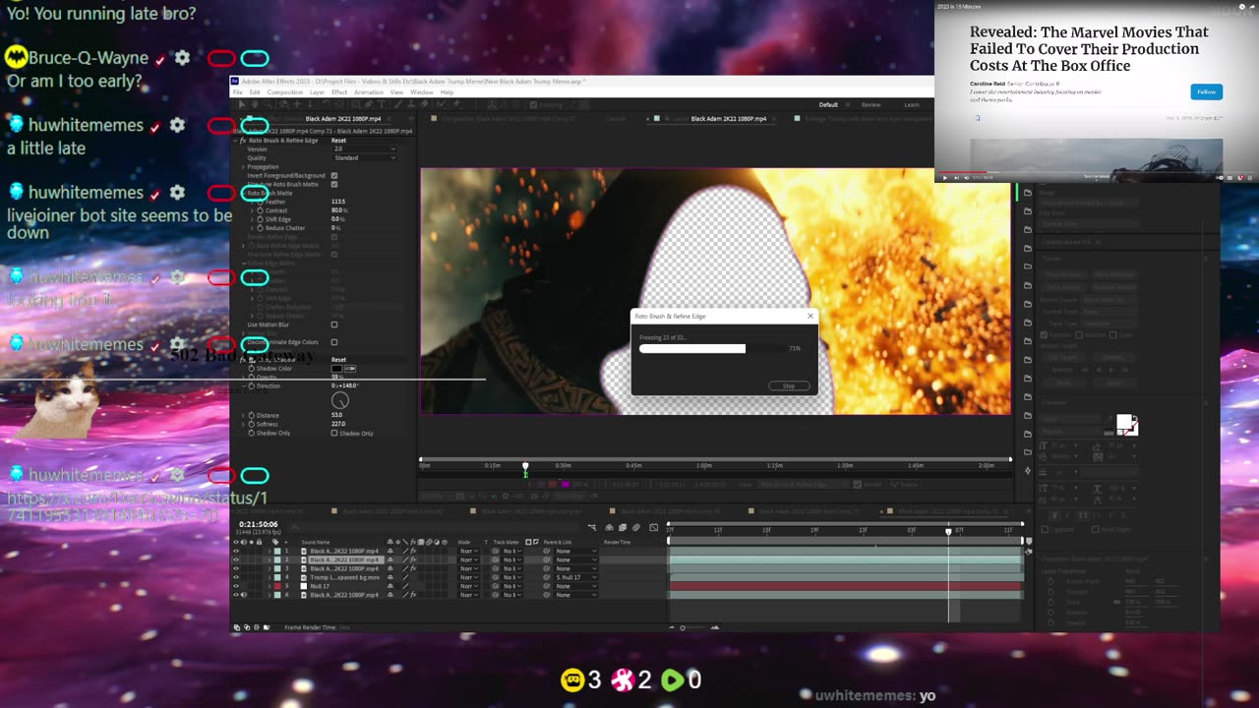This screenshot has height=708, width=1259.
Task: Select the Brush tool in After Effects toolbar
Action: coord(397,104)
